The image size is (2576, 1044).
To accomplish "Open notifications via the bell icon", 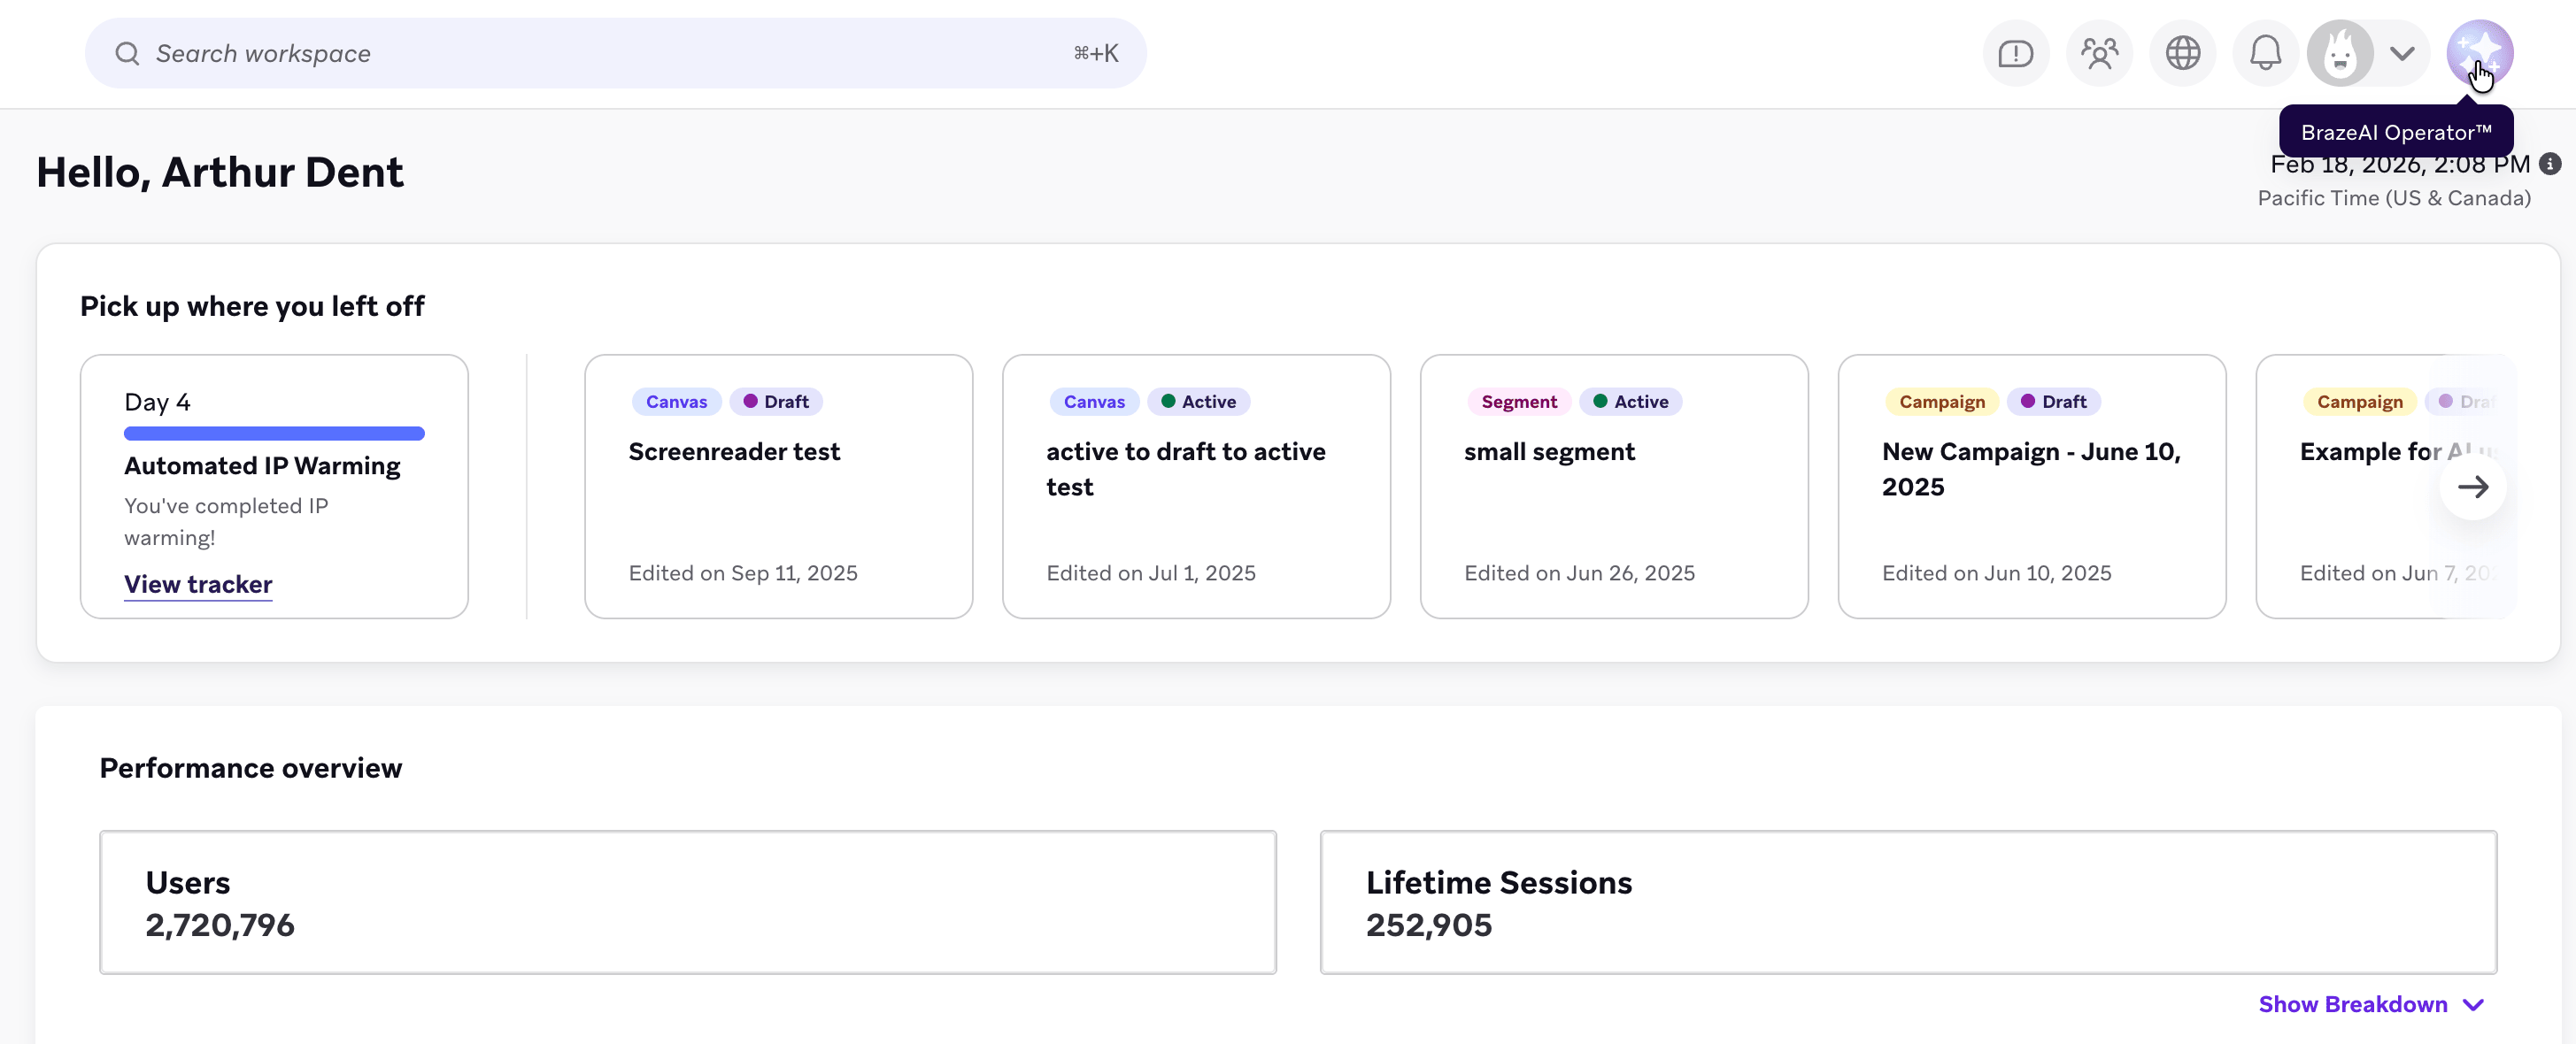I will pyautogui.click(x=2265, y=53).
